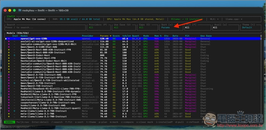Click the Provider column header
The height and width of the screenshot is (130, 266).
[x=88, y=36]
